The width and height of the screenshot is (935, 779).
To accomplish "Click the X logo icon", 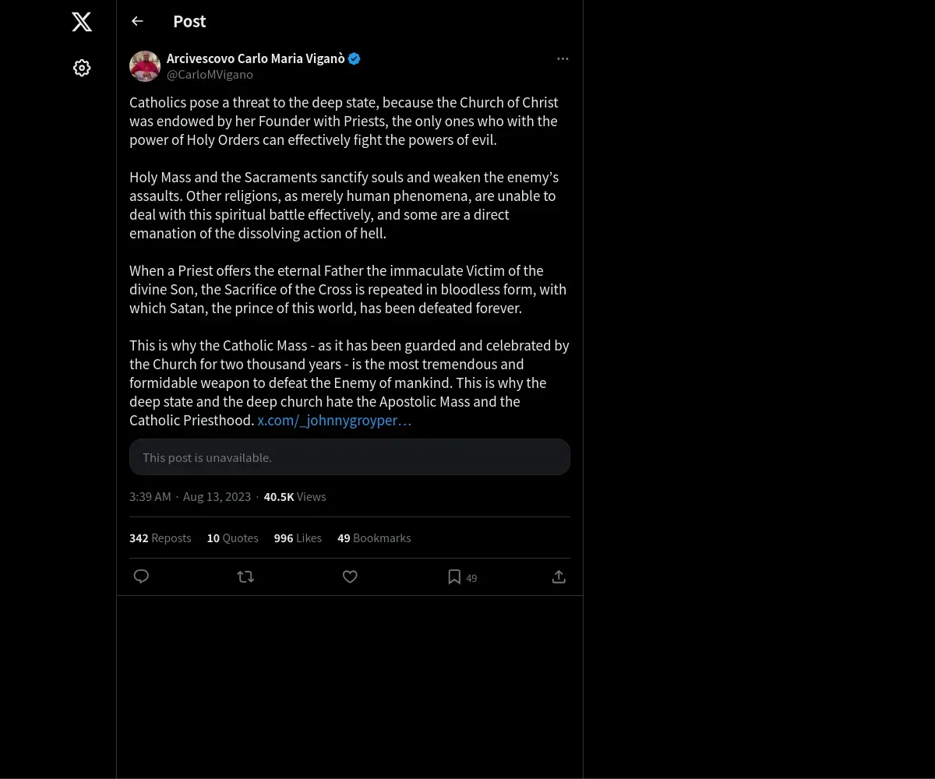I will pyautogui.click(x=82, y=22).
